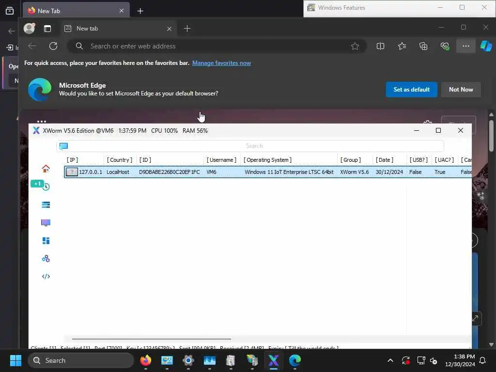Click the Edge page vertical scrollbar

click(491, 136)
